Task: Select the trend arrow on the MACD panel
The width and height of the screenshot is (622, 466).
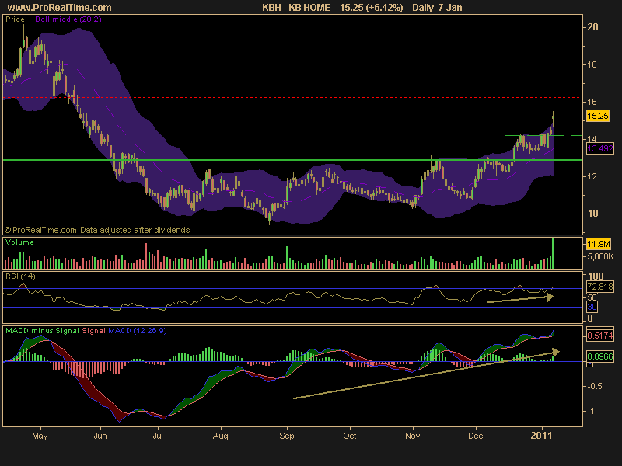Action: tap(426, 374)
